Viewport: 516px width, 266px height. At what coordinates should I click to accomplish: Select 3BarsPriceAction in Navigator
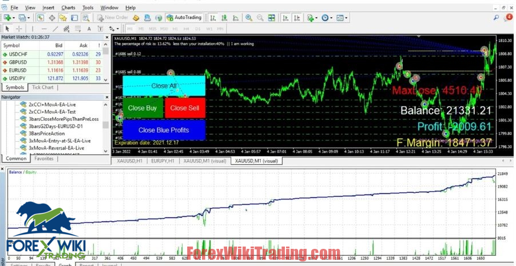tap(46, 133)
